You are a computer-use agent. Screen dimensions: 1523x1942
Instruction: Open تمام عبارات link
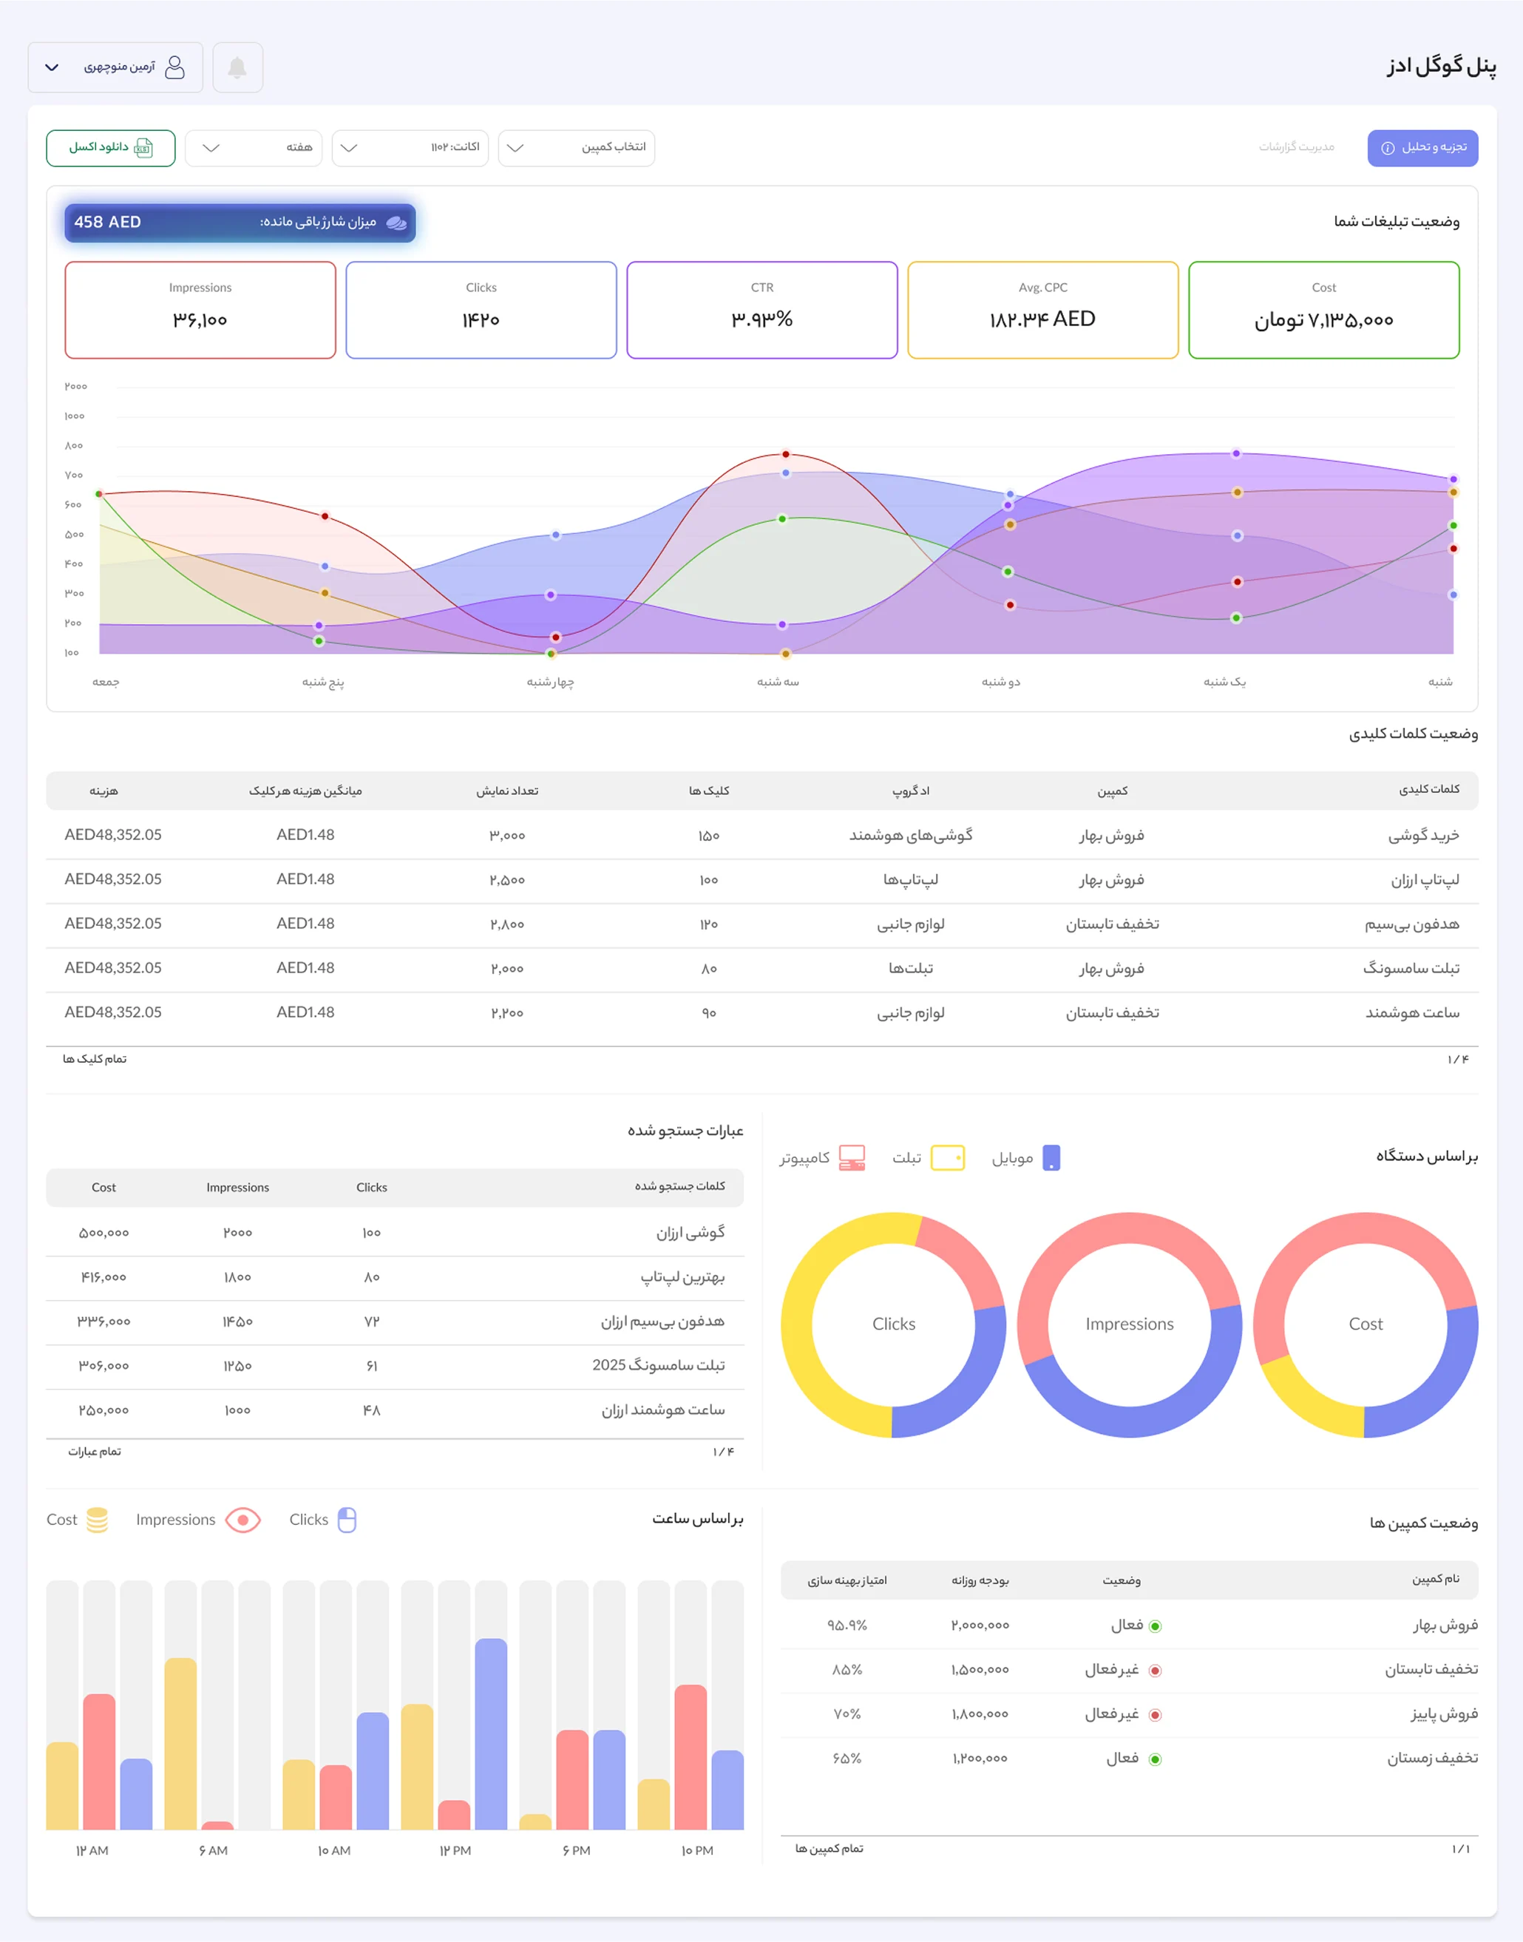coord(95,1452)
